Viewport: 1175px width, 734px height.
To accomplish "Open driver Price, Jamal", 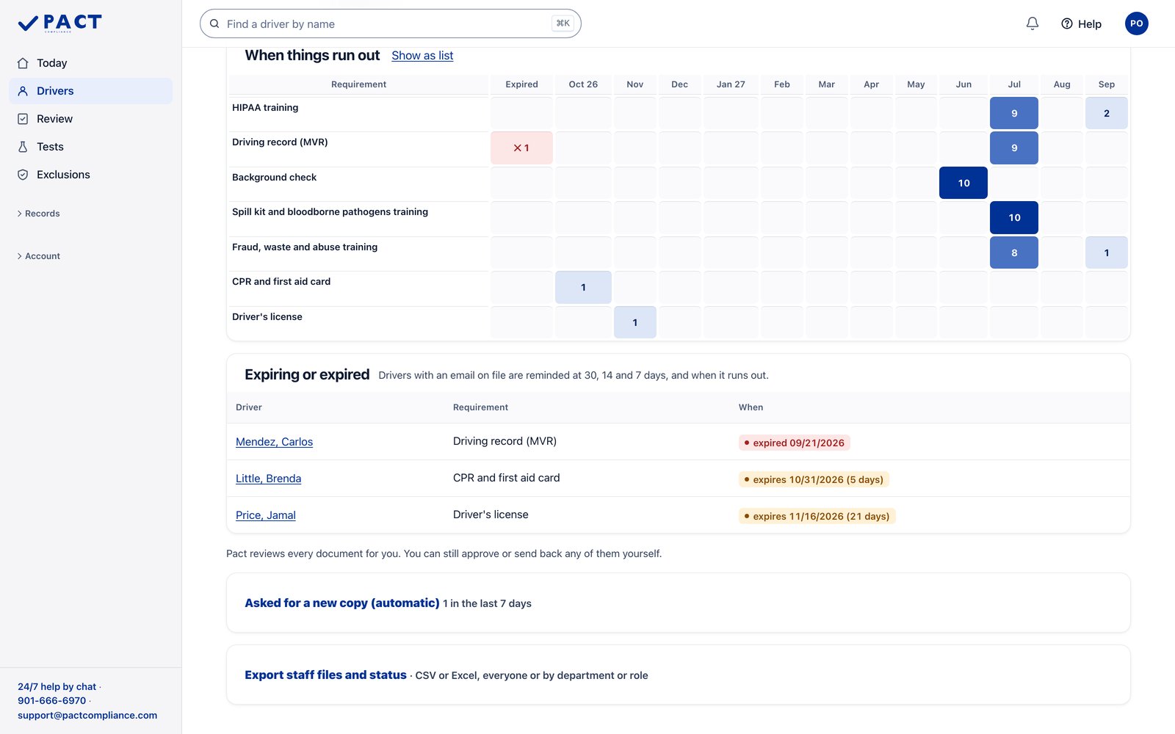I will 266,515.
